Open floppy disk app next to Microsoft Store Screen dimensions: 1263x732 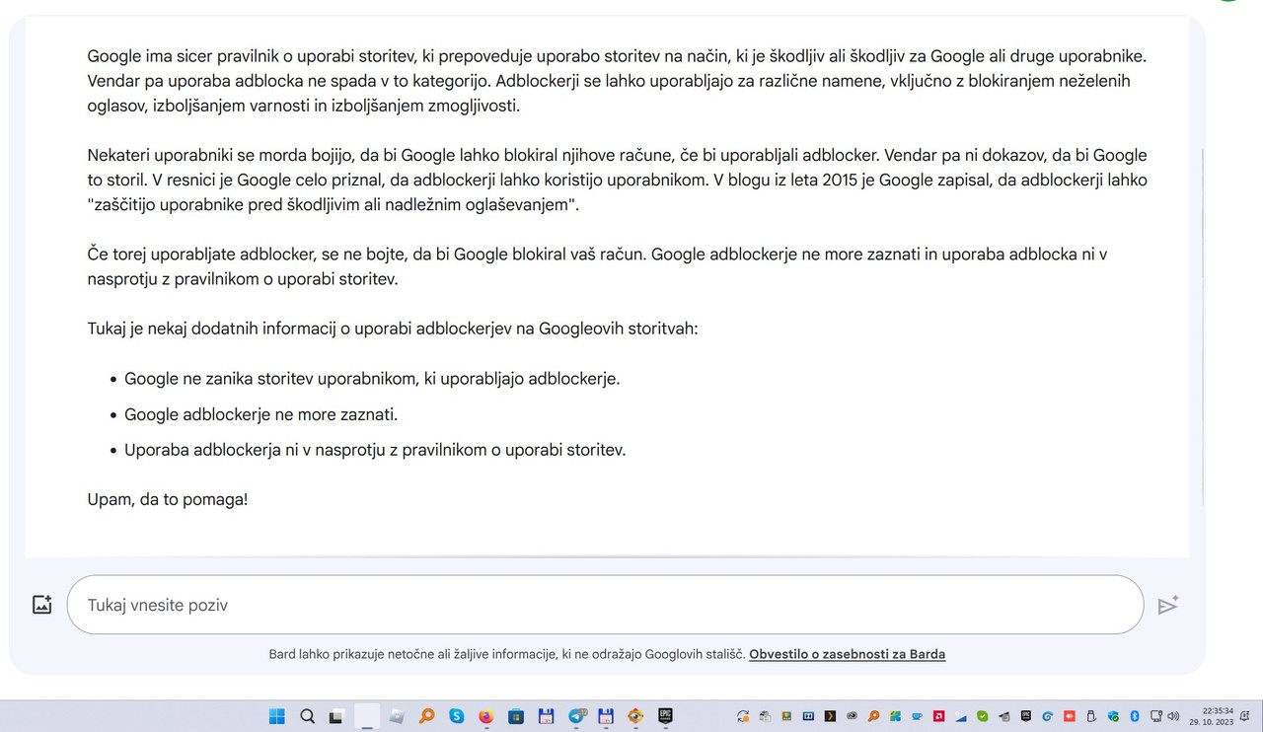(546, 716)
